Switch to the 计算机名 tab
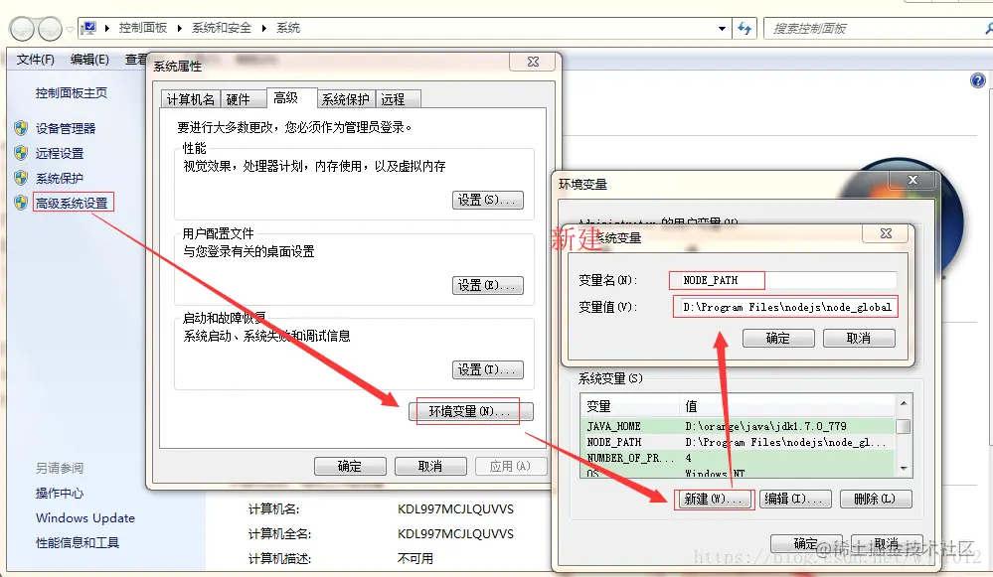The image size is (993, 577). tap(190, 99)
